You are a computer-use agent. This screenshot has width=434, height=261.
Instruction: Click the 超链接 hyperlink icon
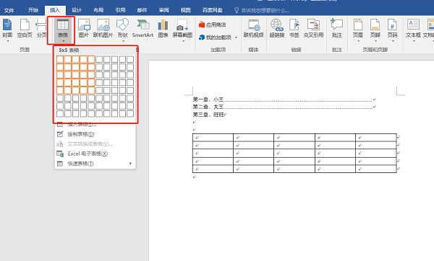pyautogui.click(x=277, y=25)
